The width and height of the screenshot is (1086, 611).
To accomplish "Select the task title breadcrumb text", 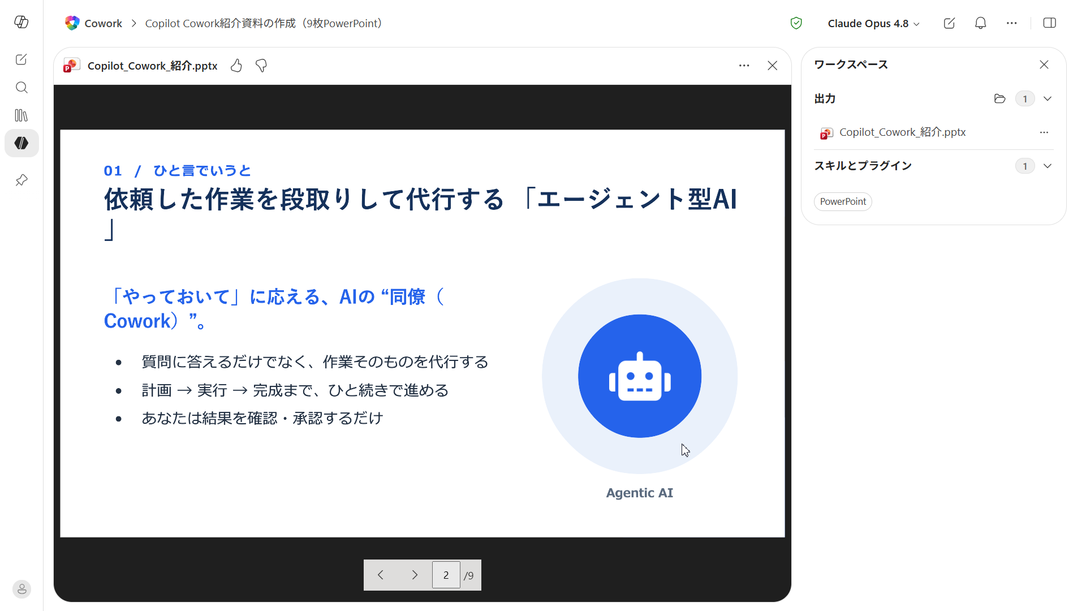I will click(264, 23).
